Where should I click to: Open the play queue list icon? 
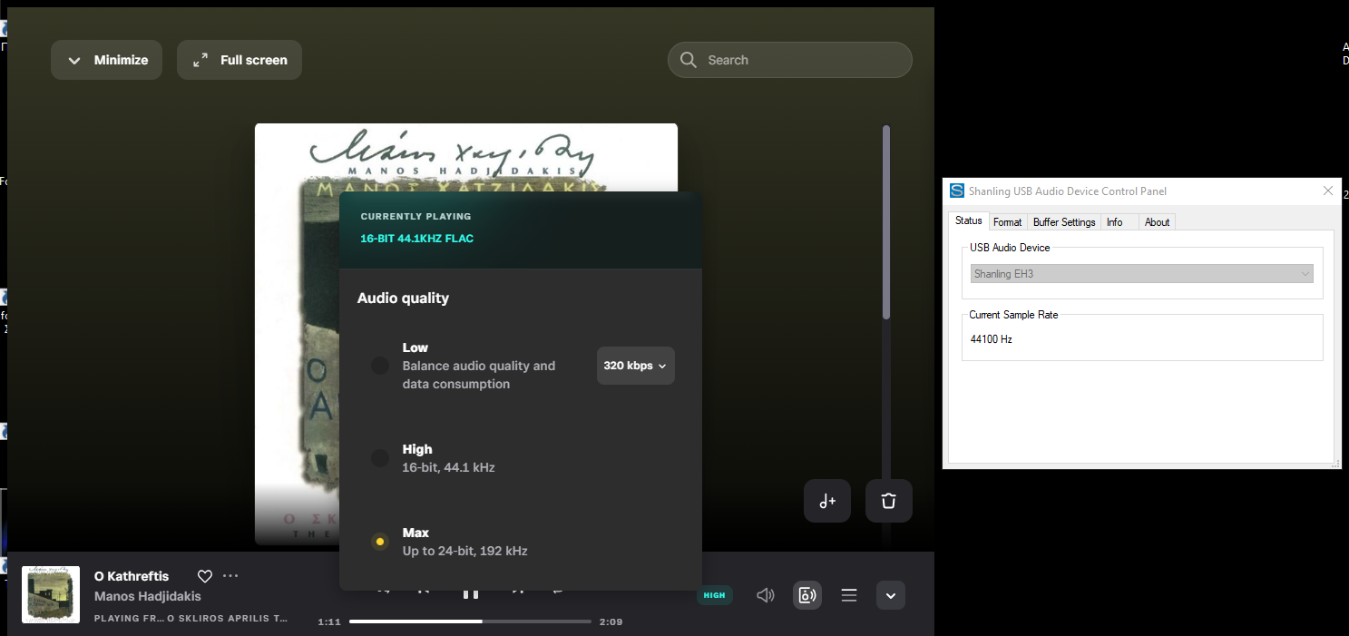tap(849, 595)
